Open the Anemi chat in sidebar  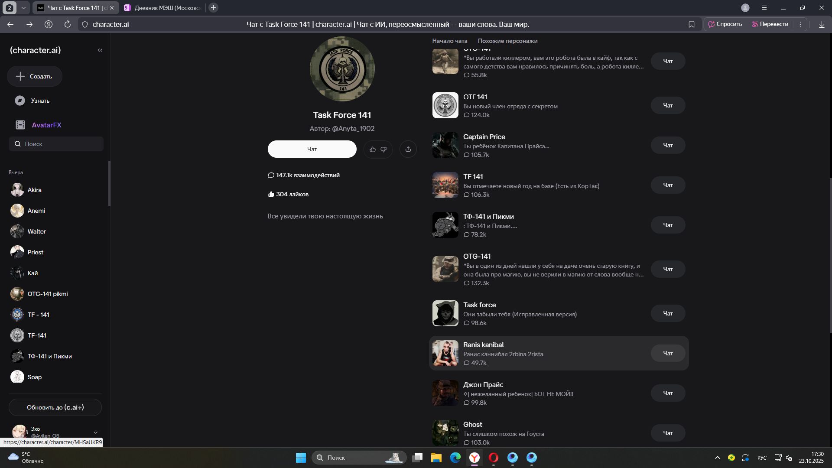(55, 211)
